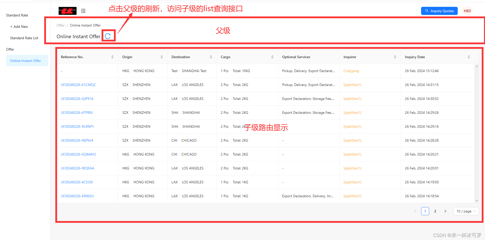Click the magnifier icon in Inquiry Quotes button

click(x=427, y=11)
